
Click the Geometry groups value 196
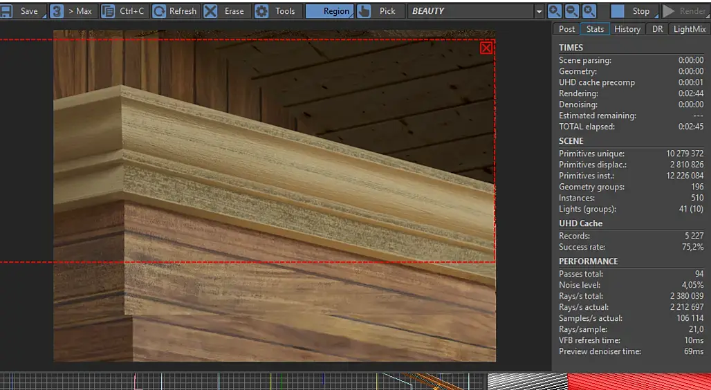point(697,187)
